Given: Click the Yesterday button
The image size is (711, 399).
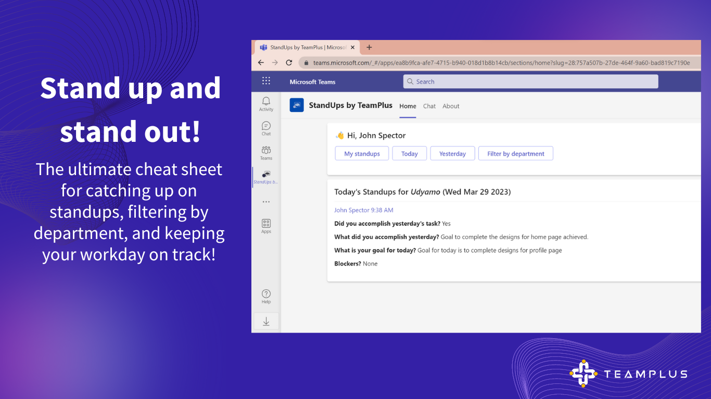Looking at the screenshot, I should click(x=452, y=154).
